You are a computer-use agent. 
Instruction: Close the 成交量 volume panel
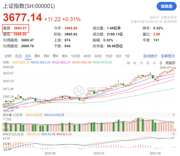[x=174, y=115]
